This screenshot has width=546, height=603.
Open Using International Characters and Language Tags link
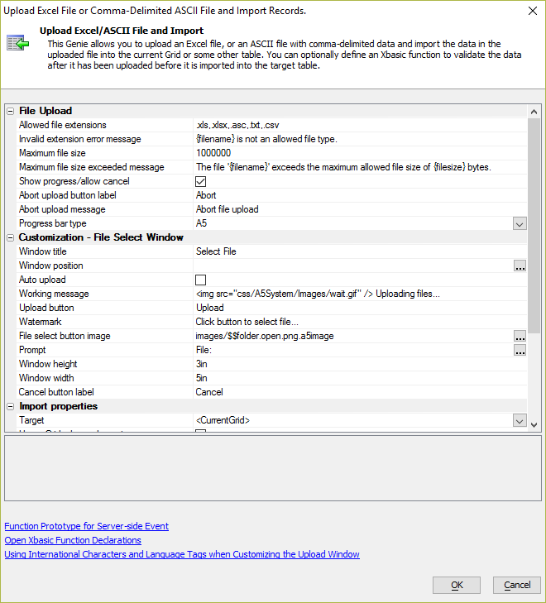click(182, 554)
